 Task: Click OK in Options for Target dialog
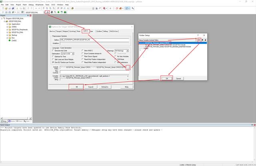(x=76, y=87)
